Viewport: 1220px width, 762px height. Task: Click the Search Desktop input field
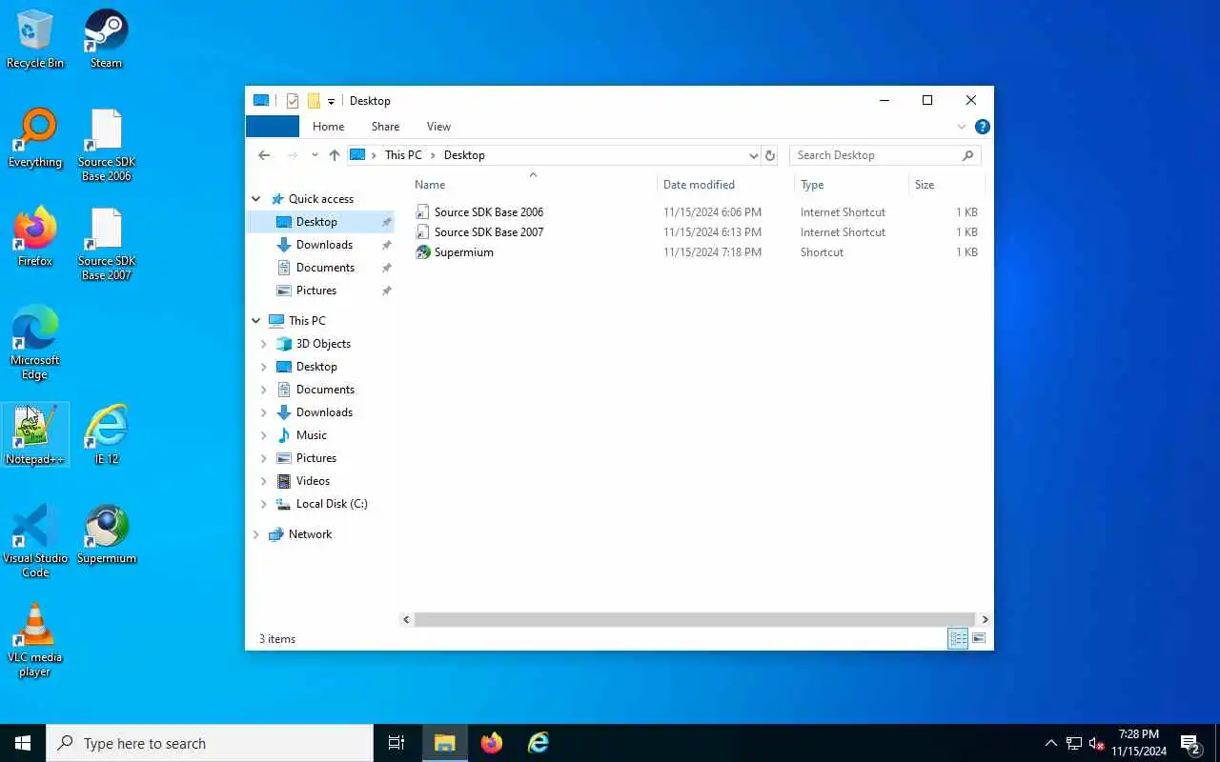tap(875, 155)
